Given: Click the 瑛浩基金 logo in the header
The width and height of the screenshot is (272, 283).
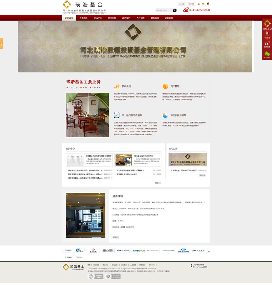Looking at the screenshot, I should click(84, 7).
